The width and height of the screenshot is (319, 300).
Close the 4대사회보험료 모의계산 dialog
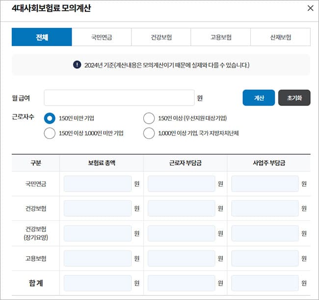(310, 8)
